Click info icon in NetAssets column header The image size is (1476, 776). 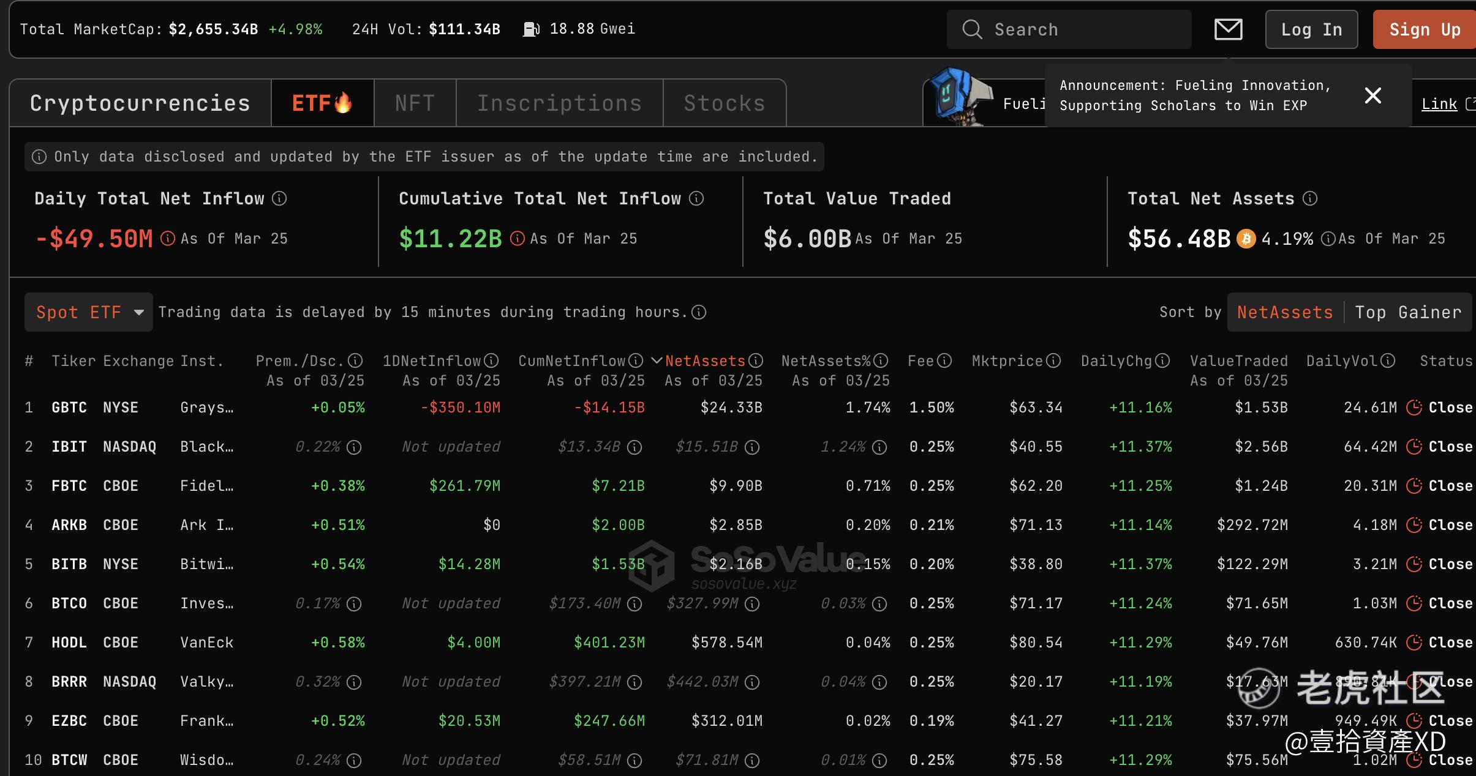(x=756, y=360)
